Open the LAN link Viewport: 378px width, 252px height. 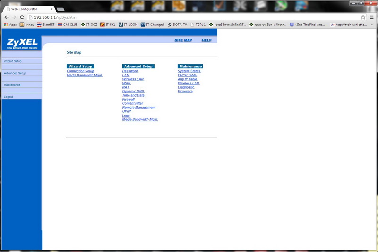tap(126, 75)
